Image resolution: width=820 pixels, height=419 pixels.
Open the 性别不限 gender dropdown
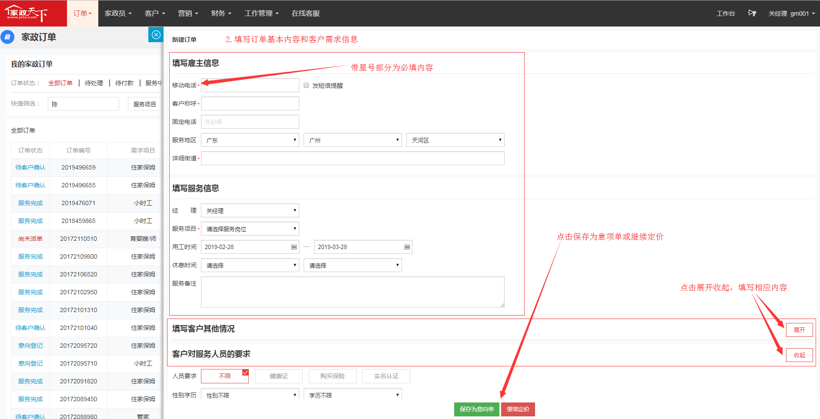(x=250, y=395)
